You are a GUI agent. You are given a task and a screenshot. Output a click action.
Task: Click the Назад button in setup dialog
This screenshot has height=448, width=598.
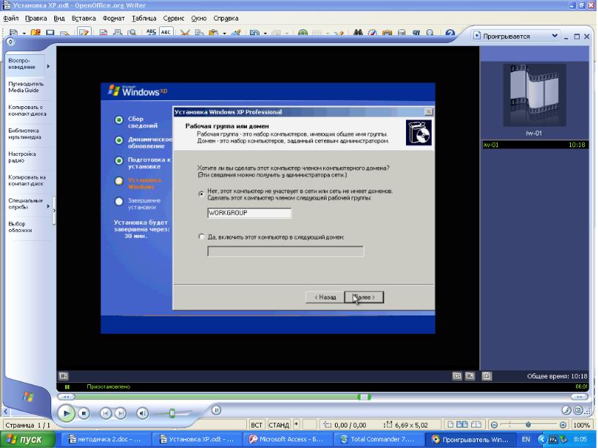tap(325, 297)
